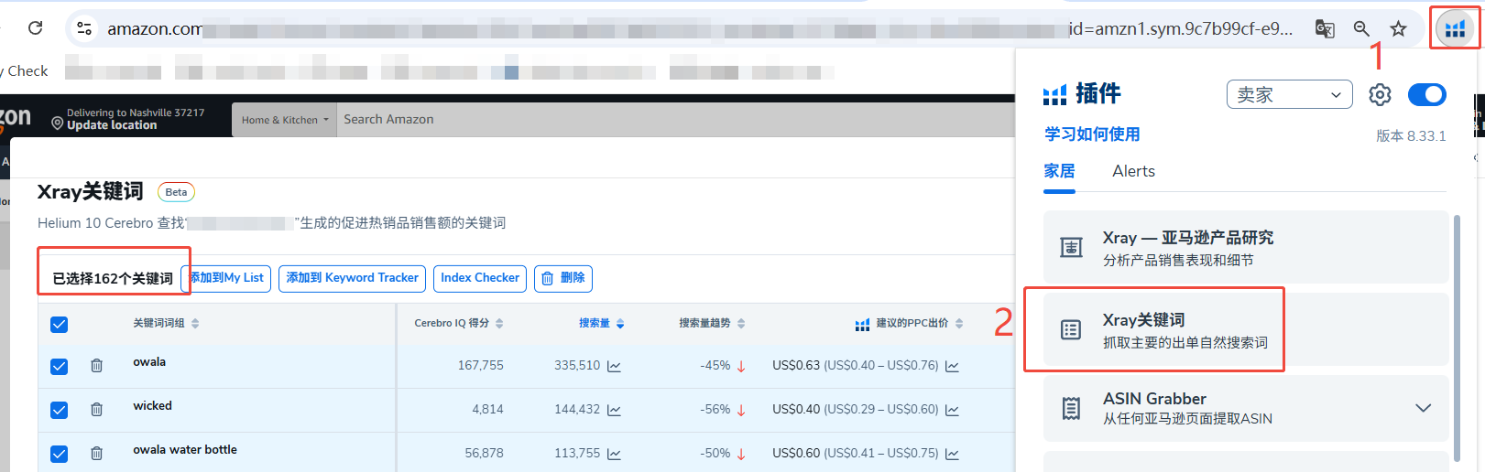Screen dimensions: 1485x472
Task: Switch to the Alerts tab
Action: 1133,171
